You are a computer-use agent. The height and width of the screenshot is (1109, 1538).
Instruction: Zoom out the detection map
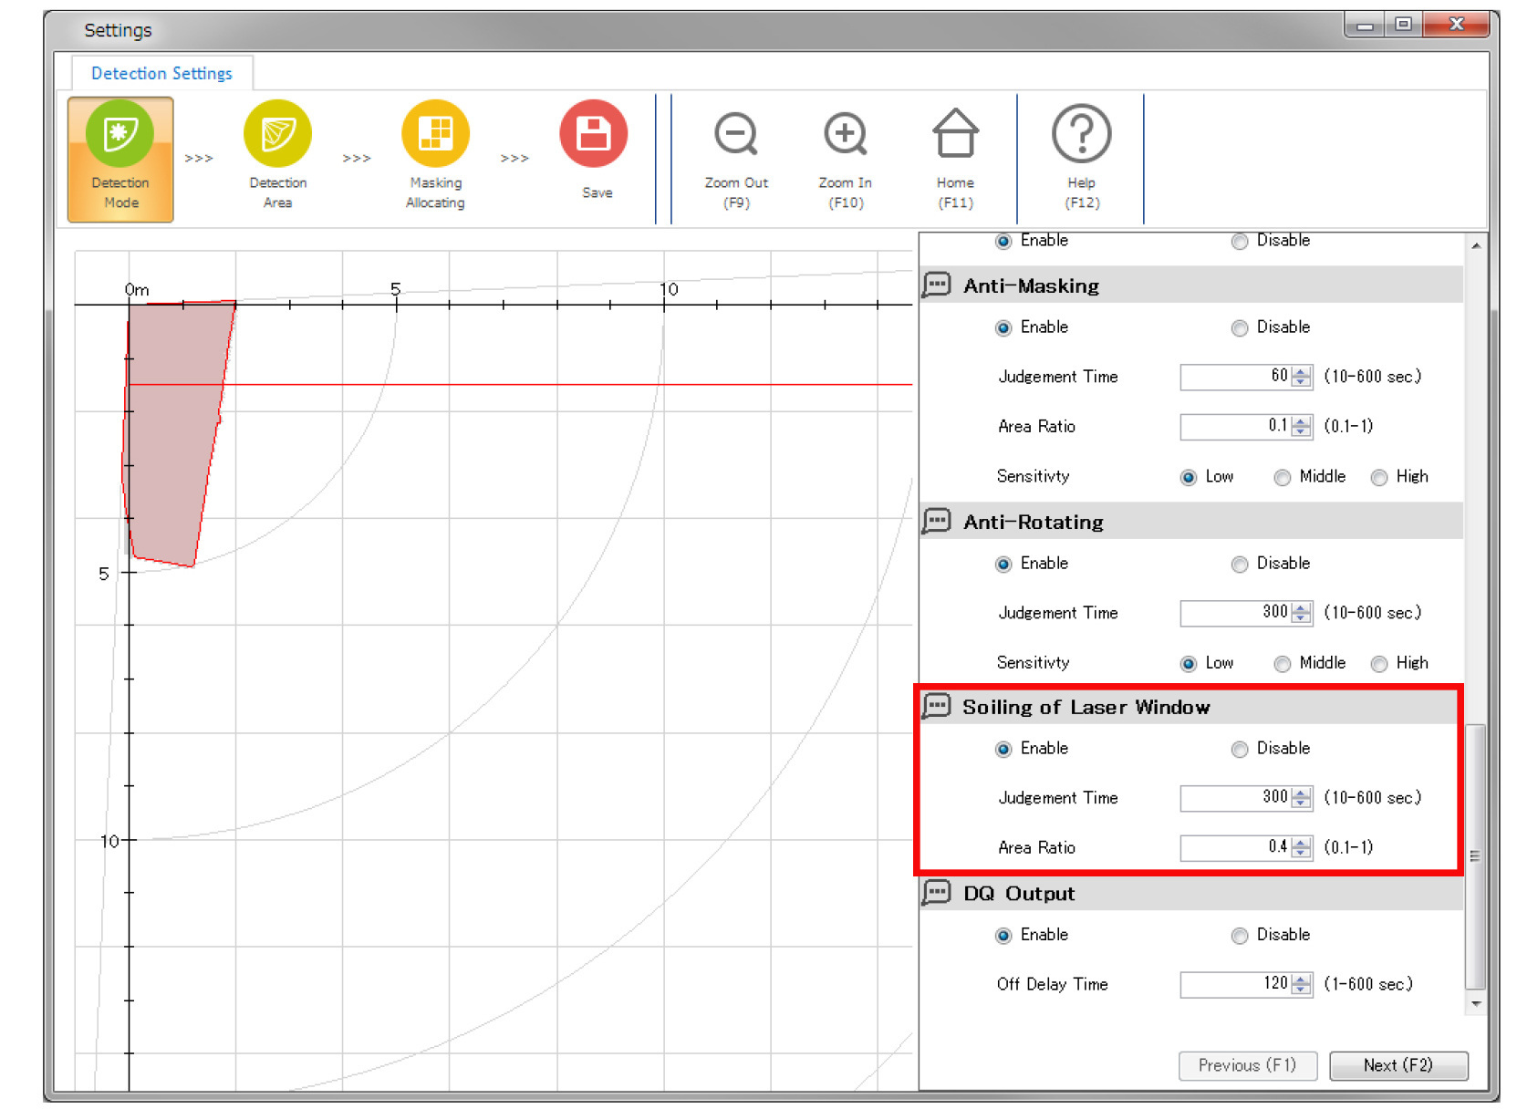pyautogui.click(x=735, y=135)
